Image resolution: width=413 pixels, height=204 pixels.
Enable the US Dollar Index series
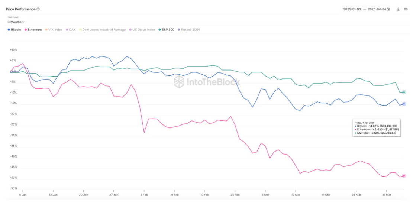point(143,29)
